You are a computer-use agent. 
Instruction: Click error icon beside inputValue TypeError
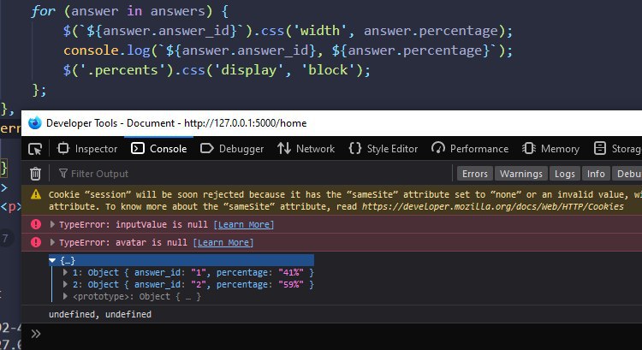[36, 224]
